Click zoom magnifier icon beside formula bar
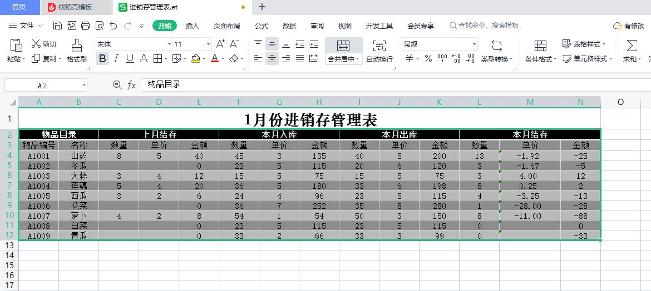 (x=117, y=85)
